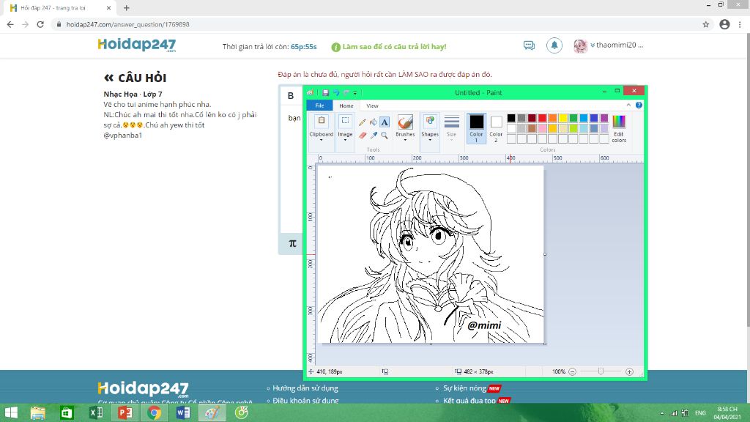Open the Windows Start button
This screenshot has width=750, height=422.
[10, 412]
